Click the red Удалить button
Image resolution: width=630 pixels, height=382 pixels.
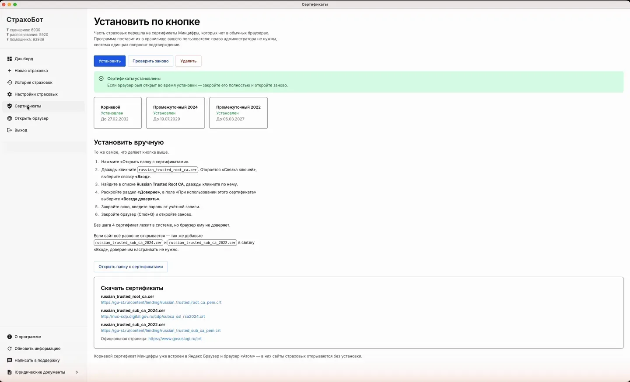click(189, 61)
